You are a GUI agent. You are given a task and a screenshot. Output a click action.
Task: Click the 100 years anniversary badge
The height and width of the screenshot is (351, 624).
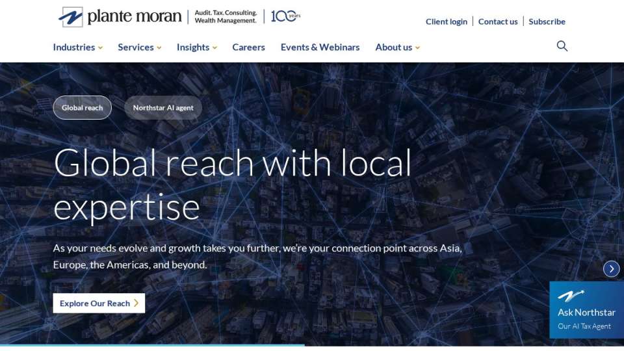click(x=285, y=16)
